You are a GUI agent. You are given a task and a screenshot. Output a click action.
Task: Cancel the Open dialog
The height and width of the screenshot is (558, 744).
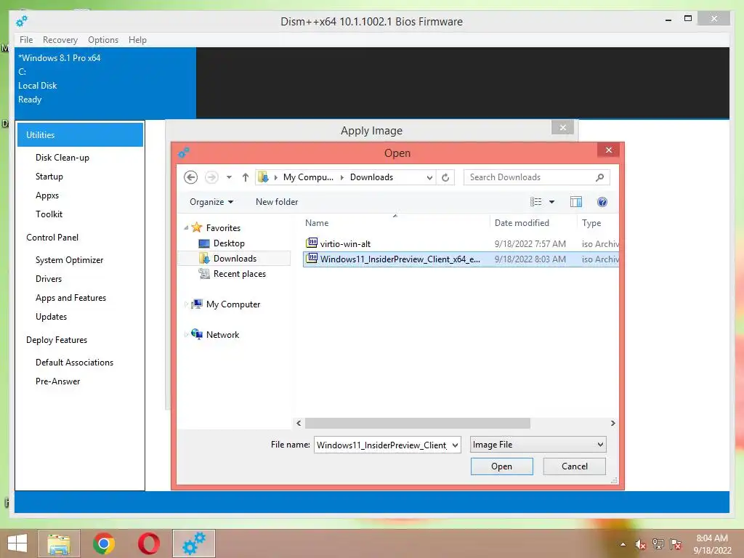[574, 466]
